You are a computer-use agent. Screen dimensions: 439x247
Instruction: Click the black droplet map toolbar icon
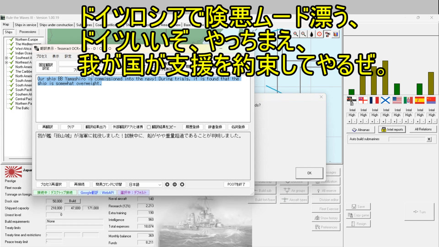311,34
